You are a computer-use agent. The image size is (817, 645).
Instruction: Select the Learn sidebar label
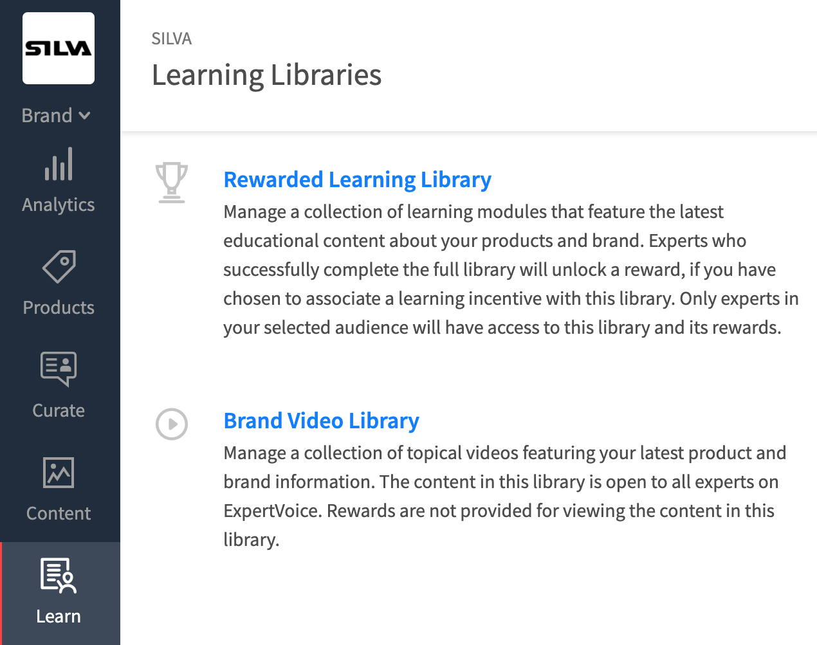tap(59, 616)
